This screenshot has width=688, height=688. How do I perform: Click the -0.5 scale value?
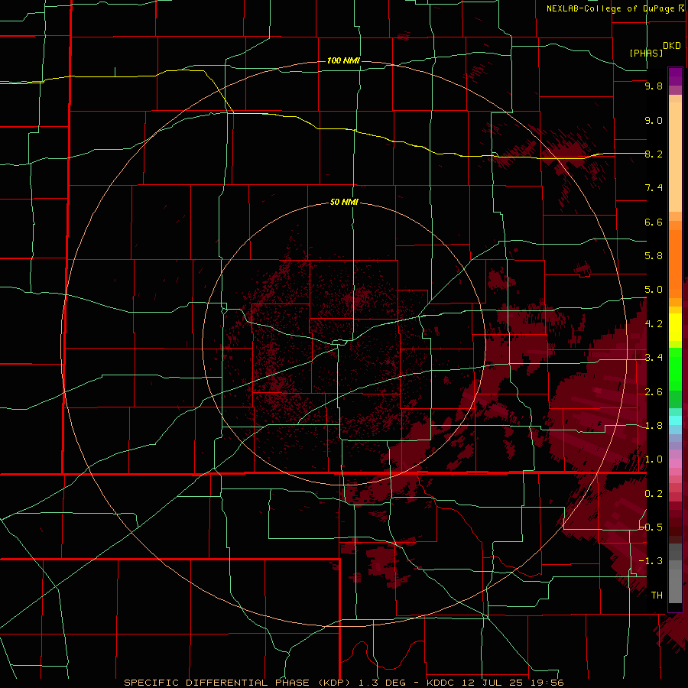[x=651, y=527]
